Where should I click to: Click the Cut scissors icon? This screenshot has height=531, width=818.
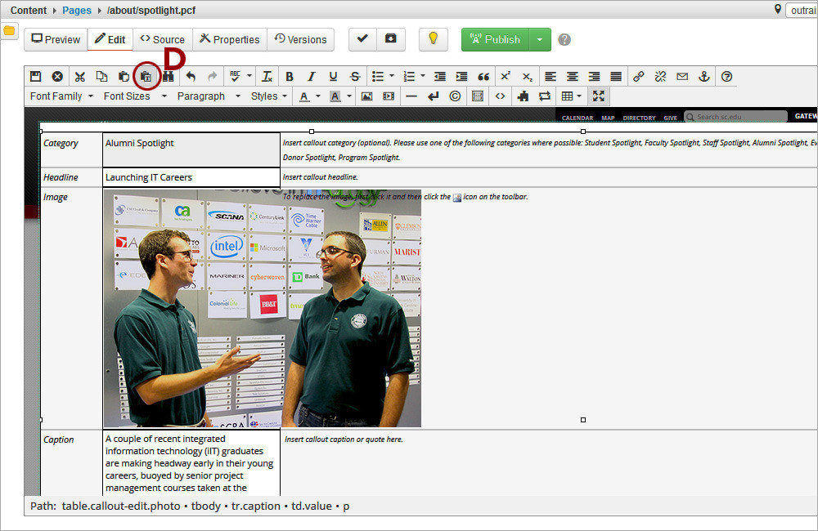pyautogui.click(x=80, y=77)
